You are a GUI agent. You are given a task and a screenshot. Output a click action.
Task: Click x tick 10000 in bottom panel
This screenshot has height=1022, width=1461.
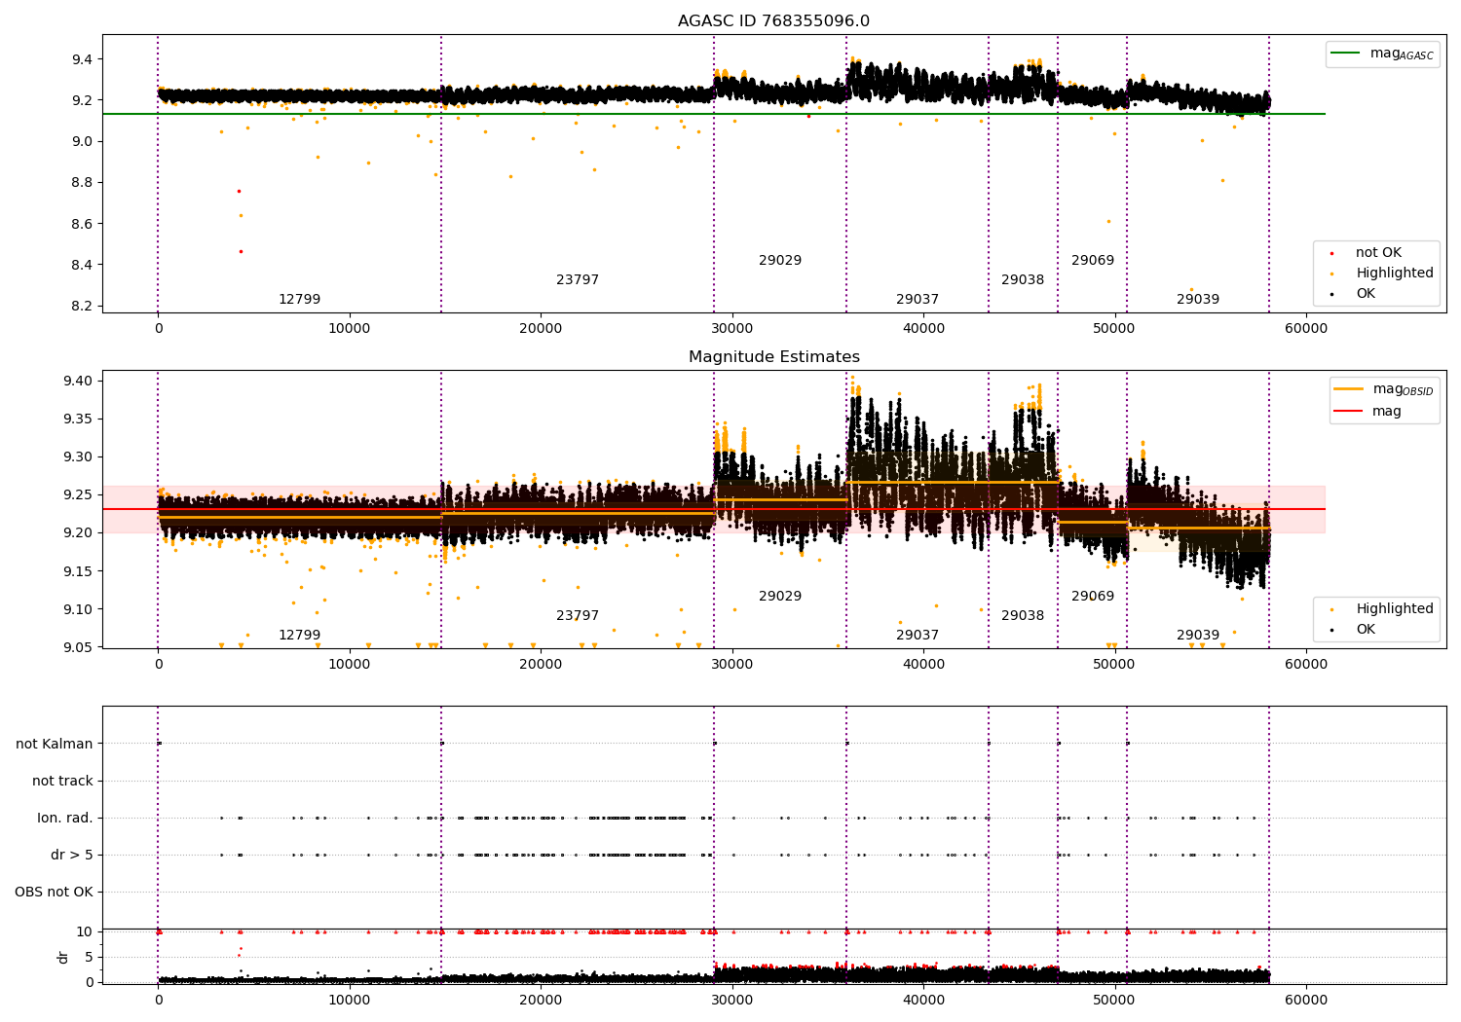(x=350, y=1000)
